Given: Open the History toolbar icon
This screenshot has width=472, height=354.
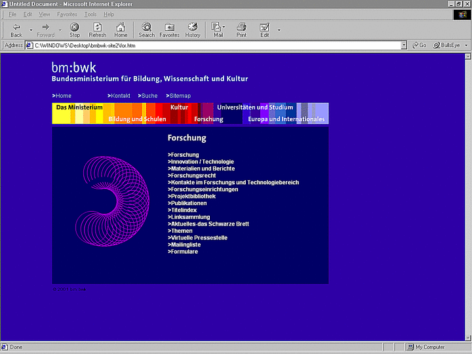Looking at the screenshot, I should tap(193, 30).
